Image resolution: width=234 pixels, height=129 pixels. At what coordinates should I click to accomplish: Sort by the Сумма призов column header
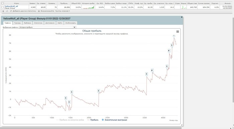point(204,3)
